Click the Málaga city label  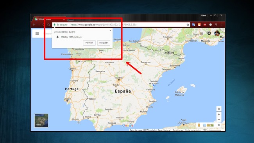[x=112, y=123]
